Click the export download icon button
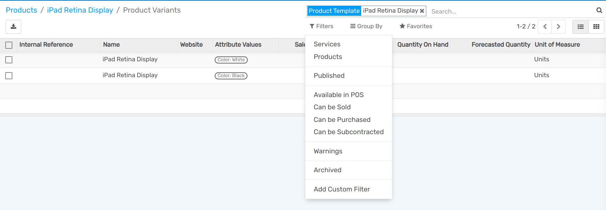 click(x=13, y=26)
